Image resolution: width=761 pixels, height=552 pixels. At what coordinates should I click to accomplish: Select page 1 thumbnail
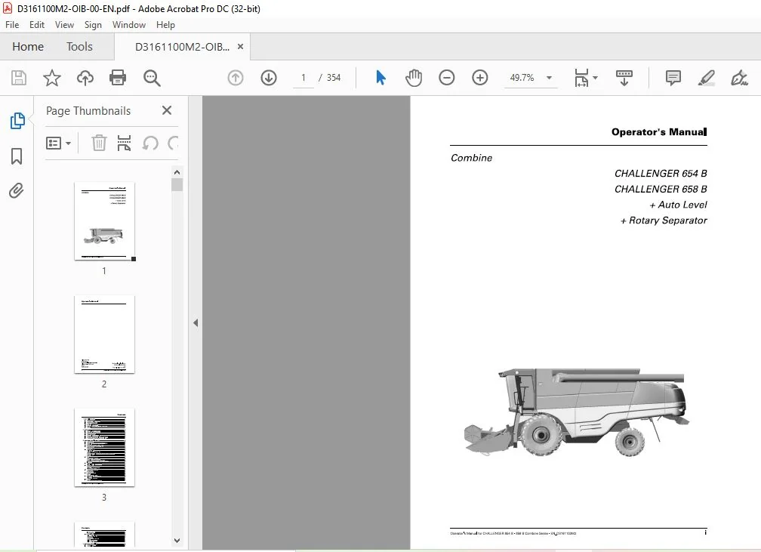104,221
